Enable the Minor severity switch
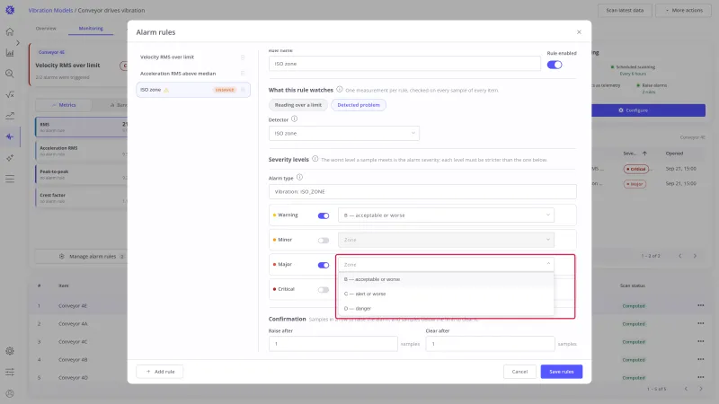Screen dimensions: 719x404 click(x=324, y=241)
